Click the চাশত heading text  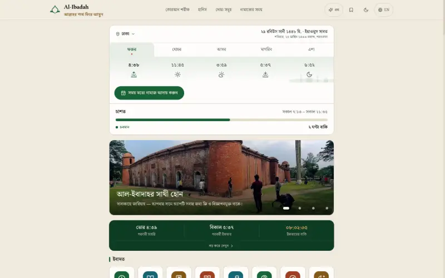click(x=121, y=112)
